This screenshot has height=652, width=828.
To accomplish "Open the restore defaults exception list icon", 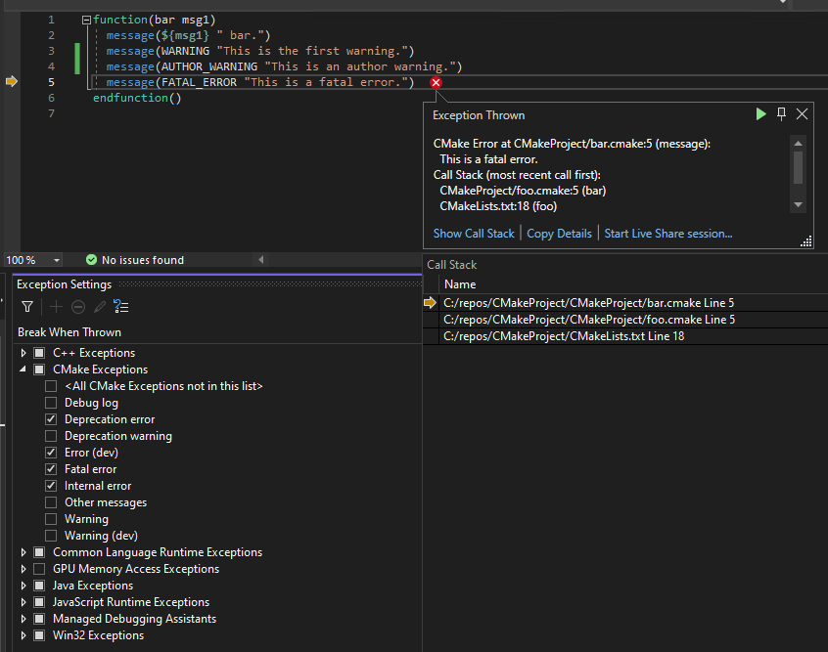I will (x=121, y=306).
